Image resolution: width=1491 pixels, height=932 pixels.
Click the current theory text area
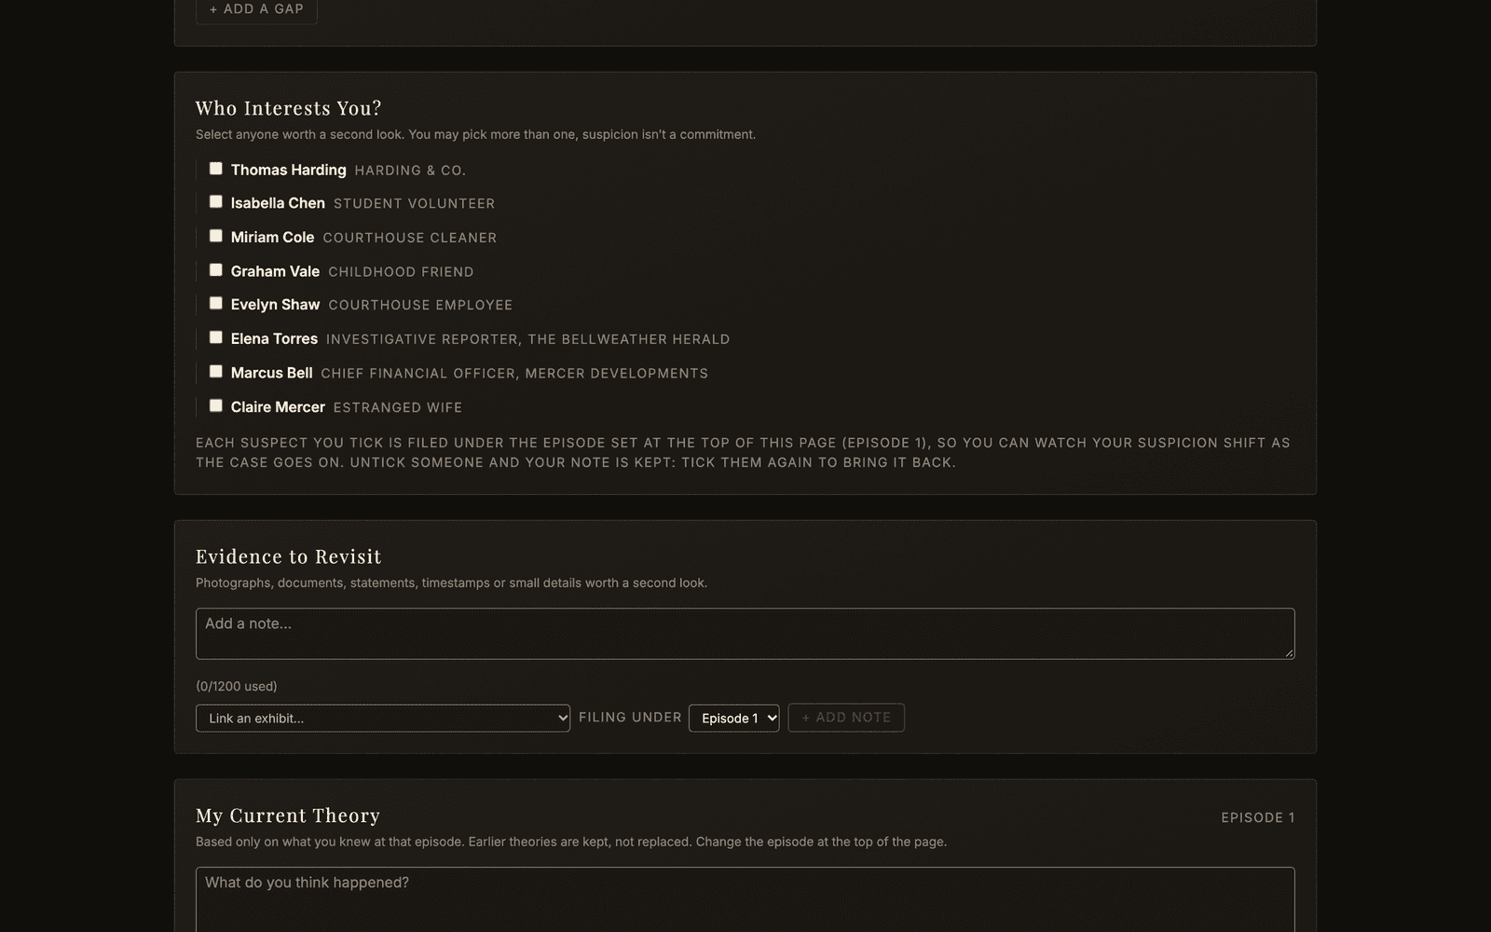(x=745, y=900)
